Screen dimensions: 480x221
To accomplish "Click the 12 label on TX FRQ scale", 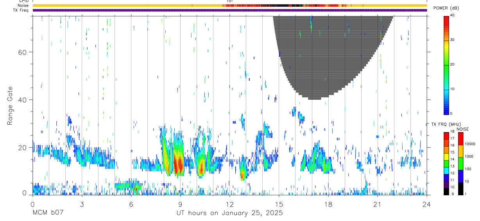I will (453, 173).
